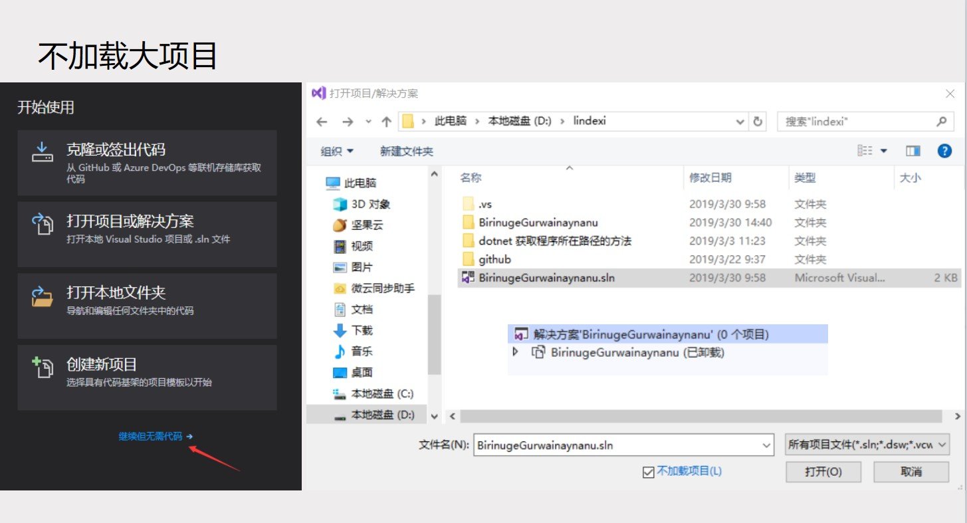Click 克隆或签出代码 card
This screenshot has width=967, height=523.
click(147, 163)
